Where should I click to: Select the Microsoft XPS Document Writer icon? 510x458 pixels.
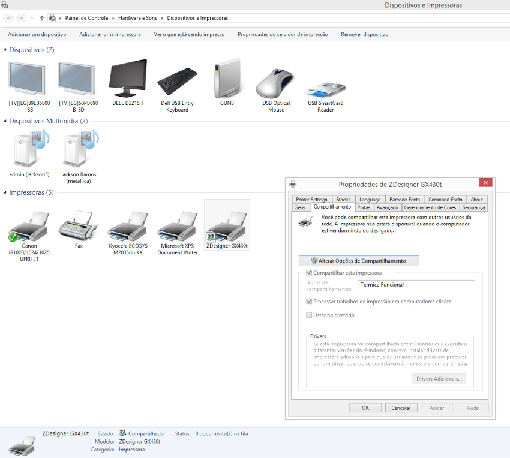(177, 225)
